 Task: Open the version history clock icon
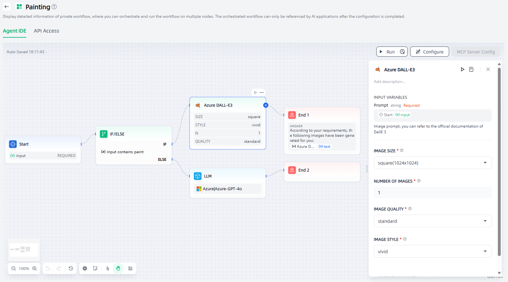pos(71,268)
